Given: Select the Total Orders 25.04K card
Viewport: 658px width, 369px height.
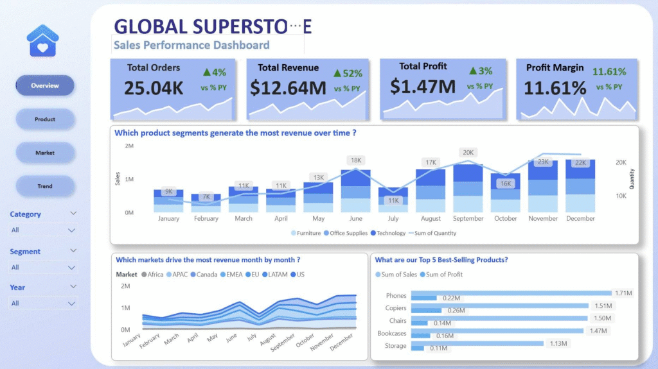Looking at the screenshot, I should (x=172, y=90).
